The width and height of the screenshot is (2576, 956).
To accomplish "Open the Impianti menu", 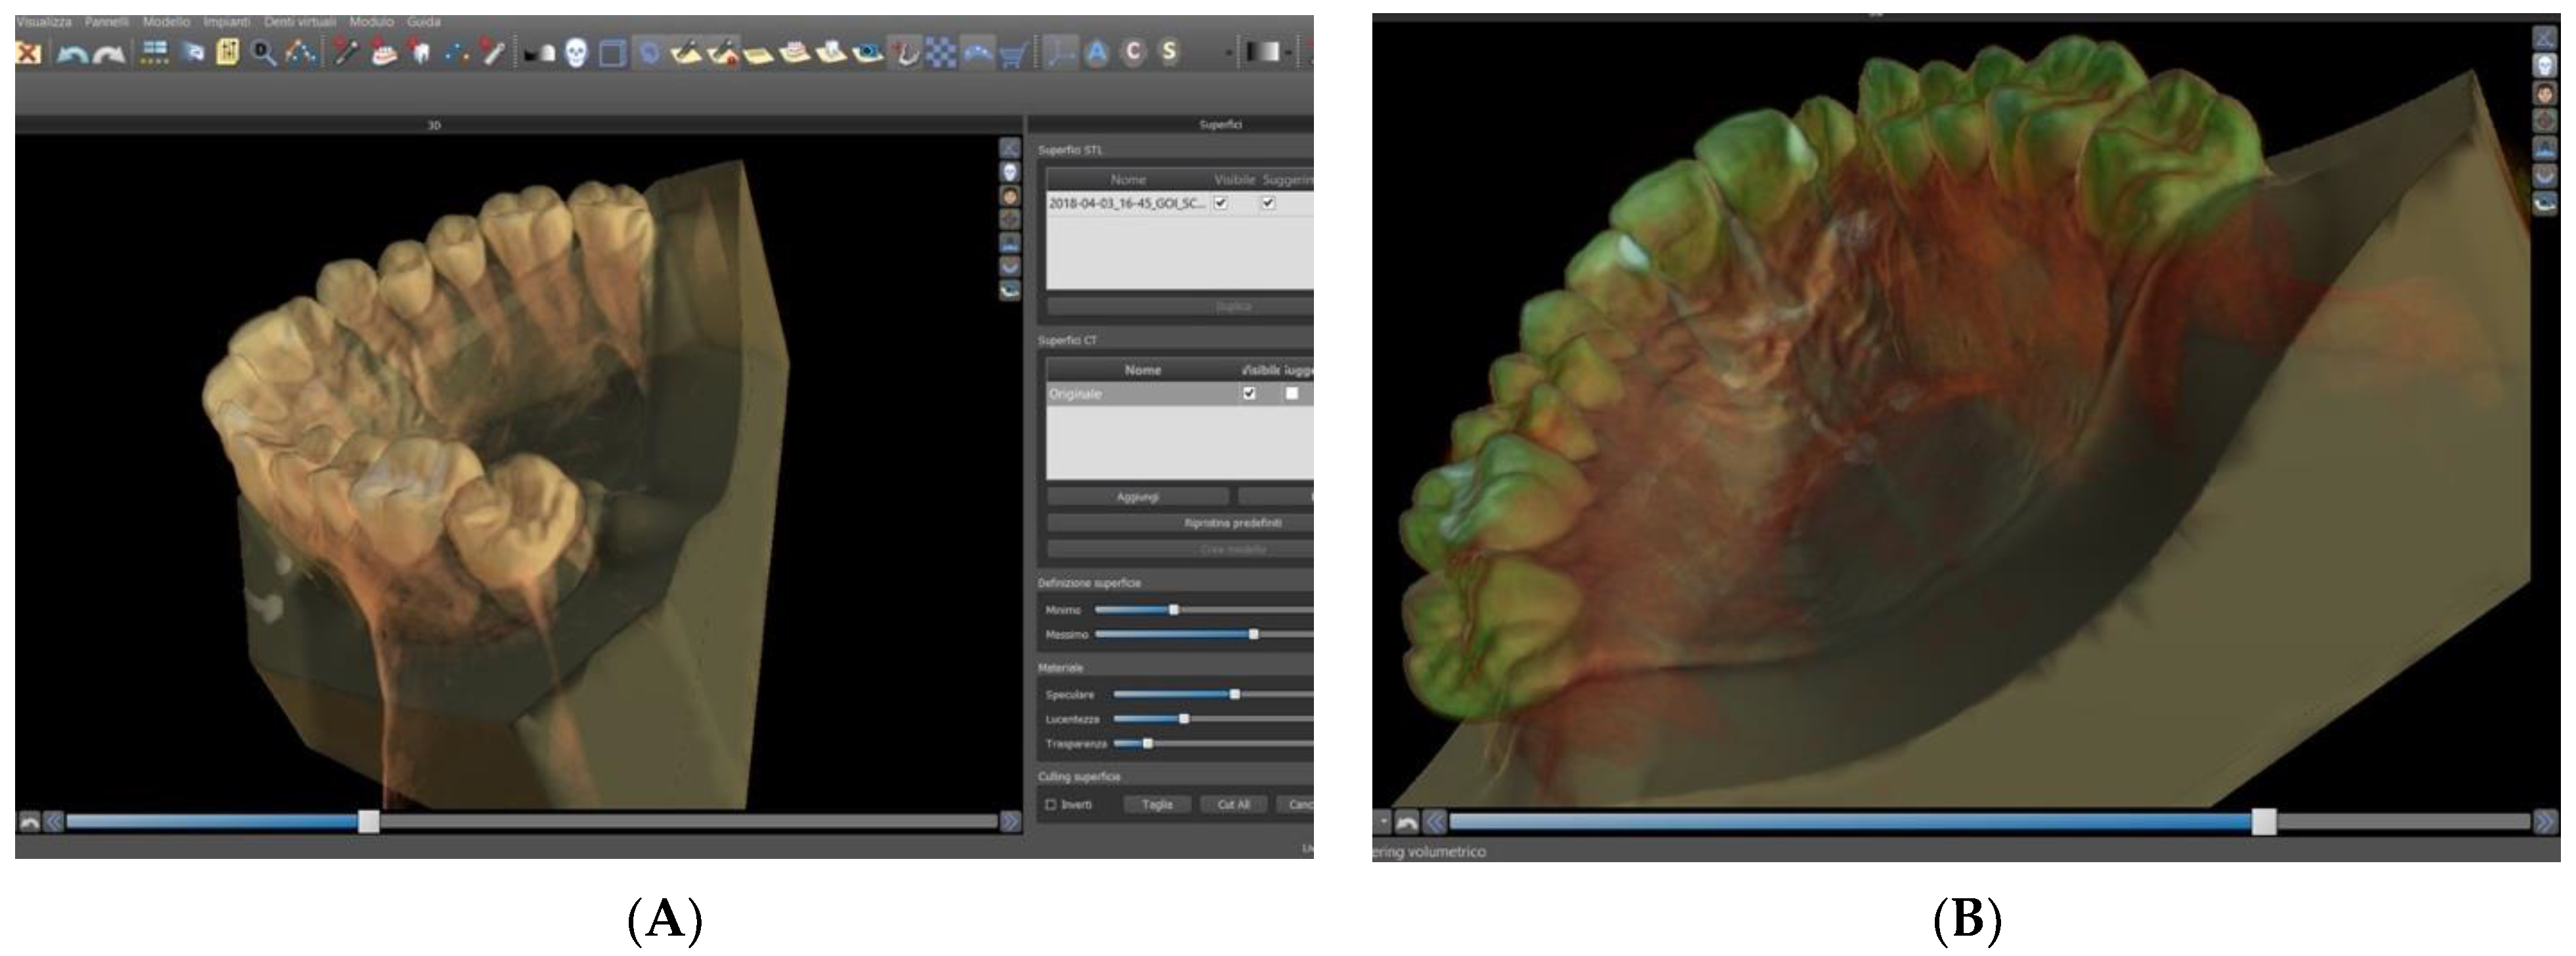I will coord(227,21).
